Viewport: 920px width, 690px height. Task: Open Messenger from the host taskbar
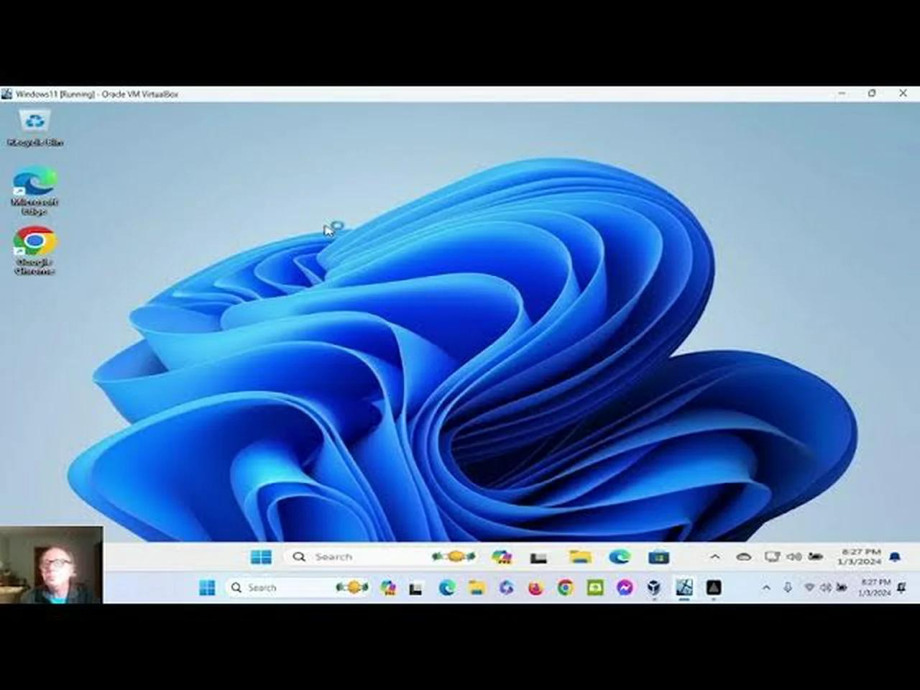pyautogui.click(x=624, y=587)
